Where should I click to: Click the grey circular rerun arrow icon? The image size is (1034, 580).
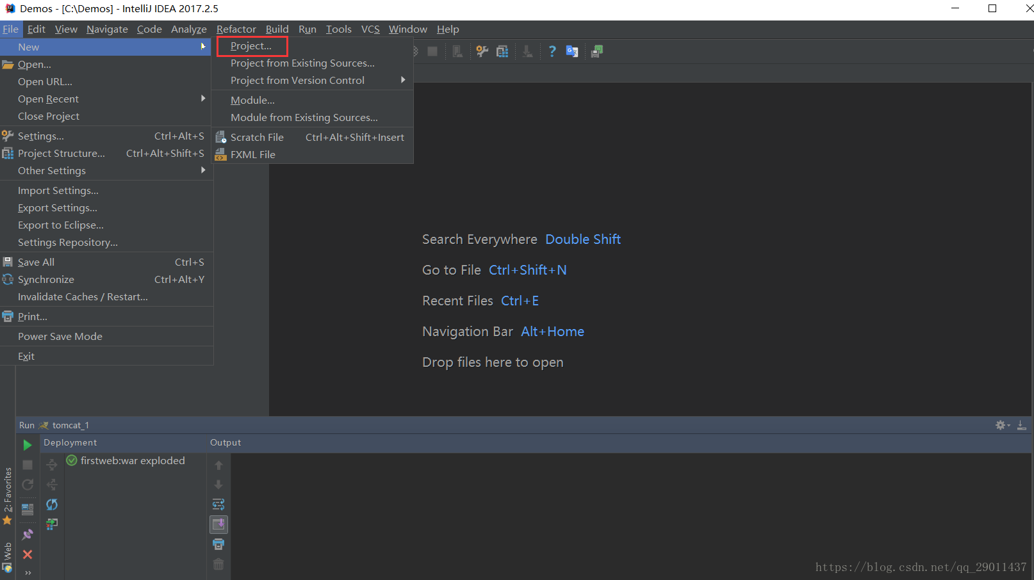[x=28, y=485]
